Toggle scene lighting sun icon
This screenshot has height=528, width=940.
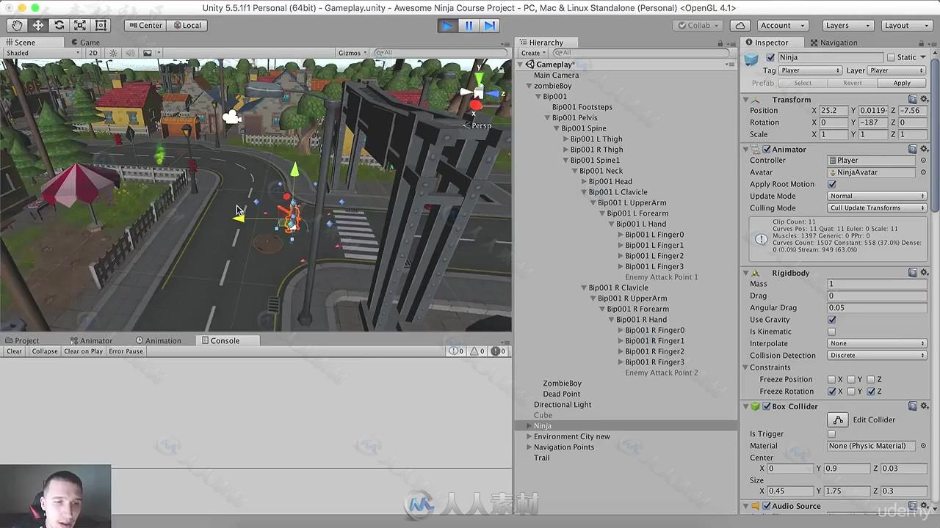[113, 53]
